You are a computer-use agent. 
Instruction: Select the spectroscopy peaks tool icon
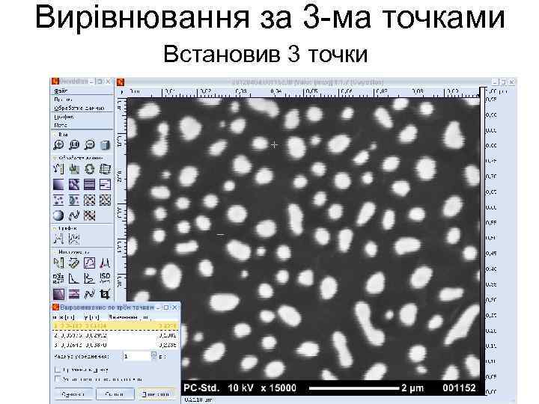point(106,263)
